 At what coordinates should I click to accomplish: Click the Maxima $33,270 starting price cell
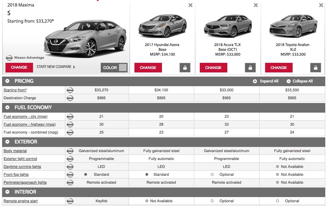pos(101,90)
